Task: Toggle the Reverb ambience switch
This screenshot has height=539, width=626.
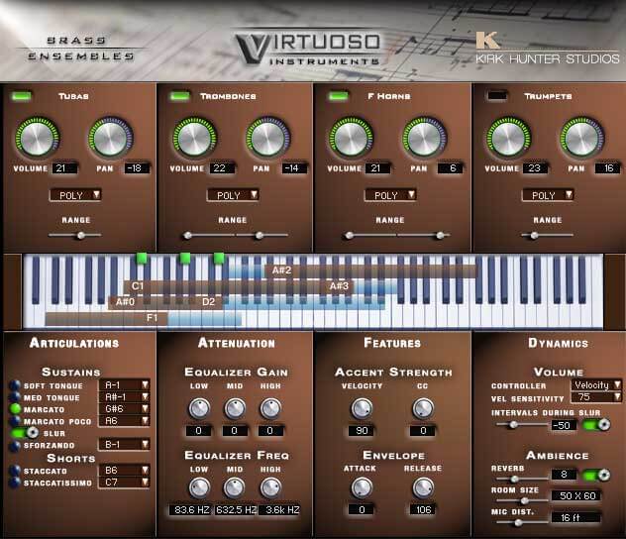Action: 596,475
